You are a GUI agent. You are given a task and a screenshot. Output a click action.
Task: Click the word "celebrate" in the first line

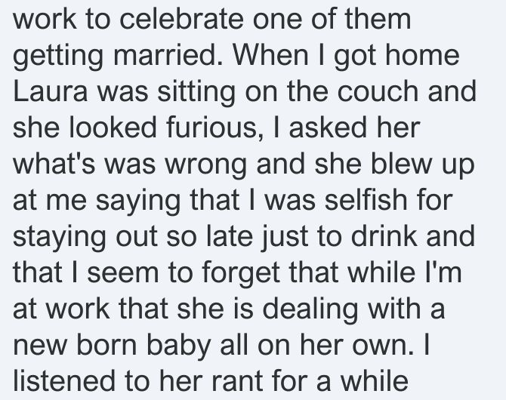[x=181, y=19]
